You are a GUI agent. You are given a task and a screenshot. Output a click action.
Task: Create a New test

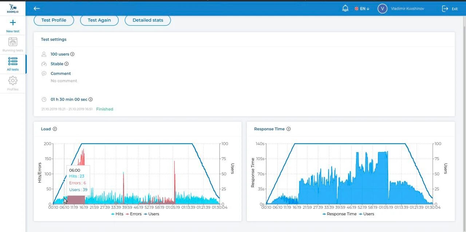[x=13, y=26]
